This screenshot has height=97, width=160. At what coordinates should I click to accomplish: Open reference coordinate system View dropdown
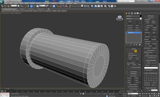point(42,6)
